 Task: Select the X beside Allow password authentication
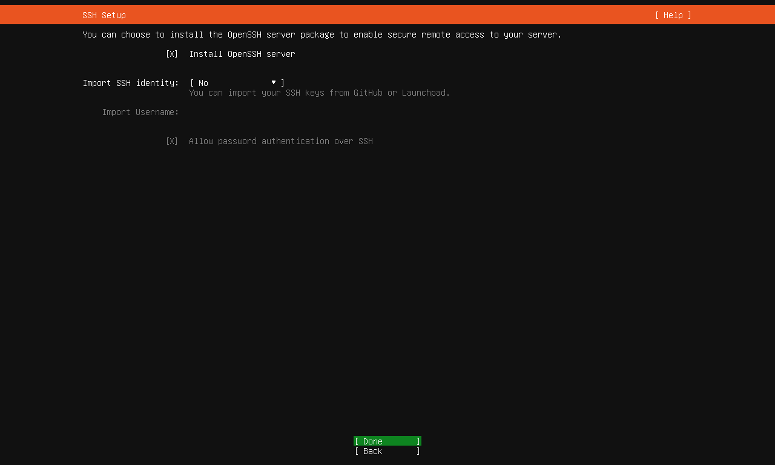pos(172,141)
